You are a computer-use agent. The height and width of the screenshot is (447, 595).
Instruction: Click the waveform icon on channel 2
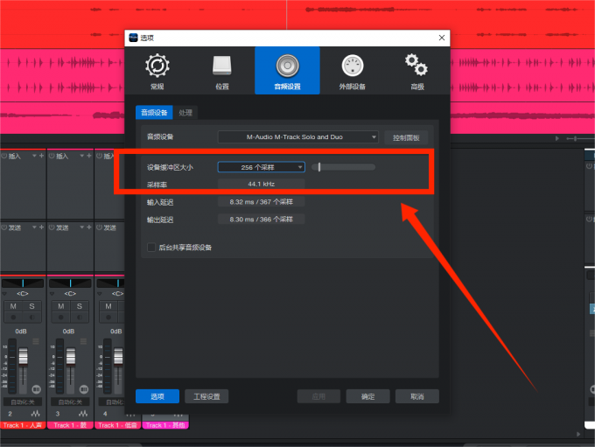pos(35,414)
